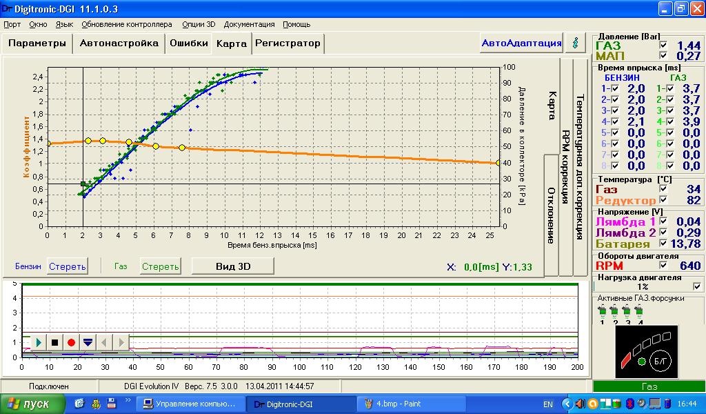Toggle the МАП pressure checkbox
The width and height of the screenshot is (706, 414).
coord(663,55)
